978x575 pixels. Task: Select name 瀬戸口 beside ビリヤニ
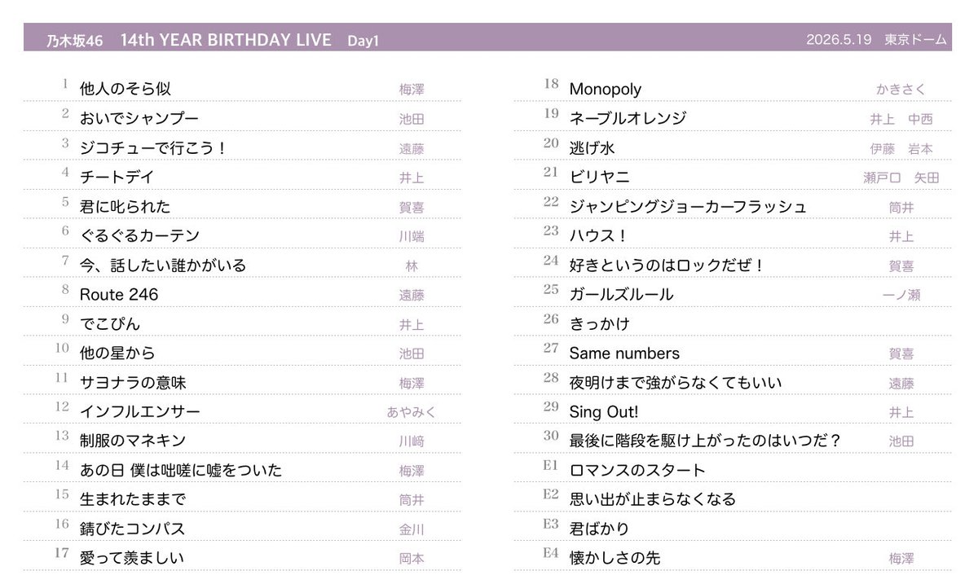click(883, 178)
